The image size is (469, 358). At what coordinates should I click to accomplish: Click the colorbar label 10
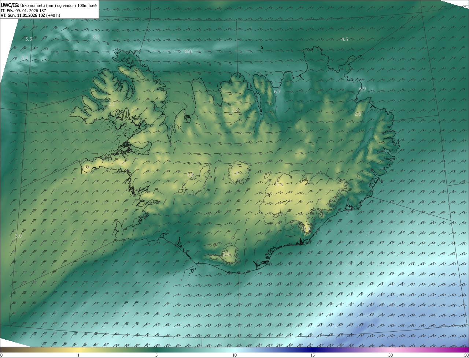(x=234, y=355)
